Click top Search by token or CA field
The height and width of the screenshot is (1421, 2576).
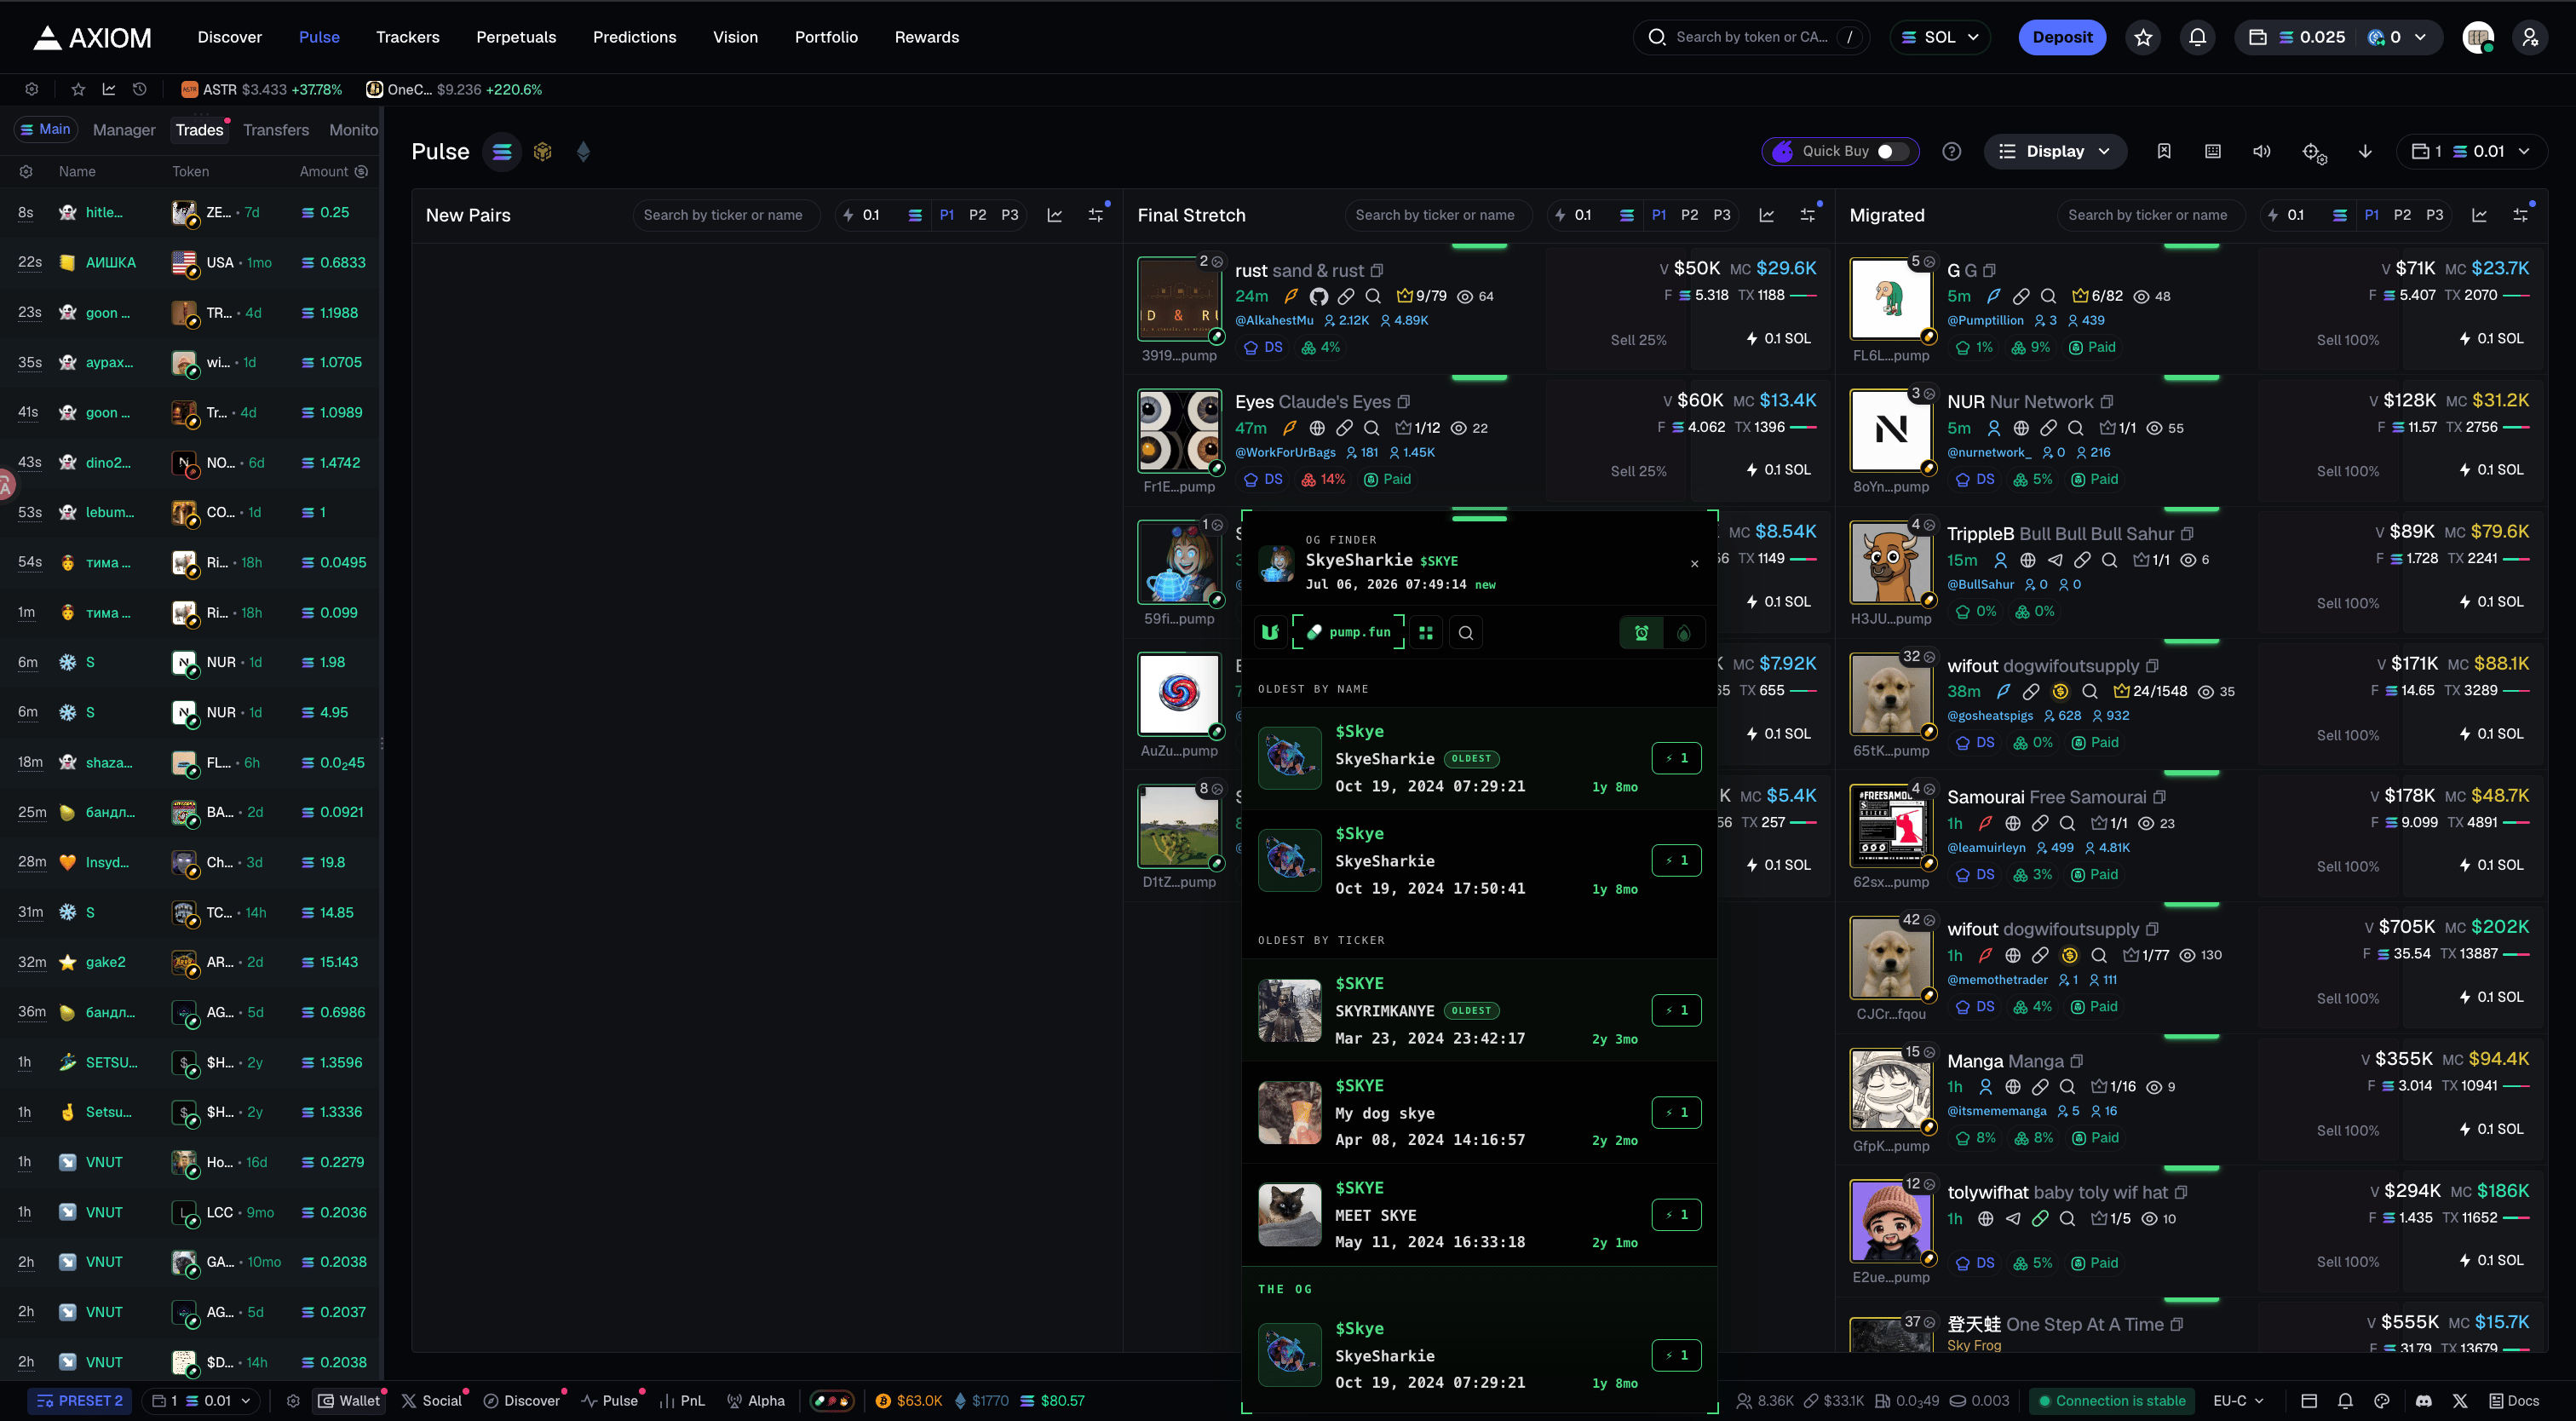pos(1752,37)
